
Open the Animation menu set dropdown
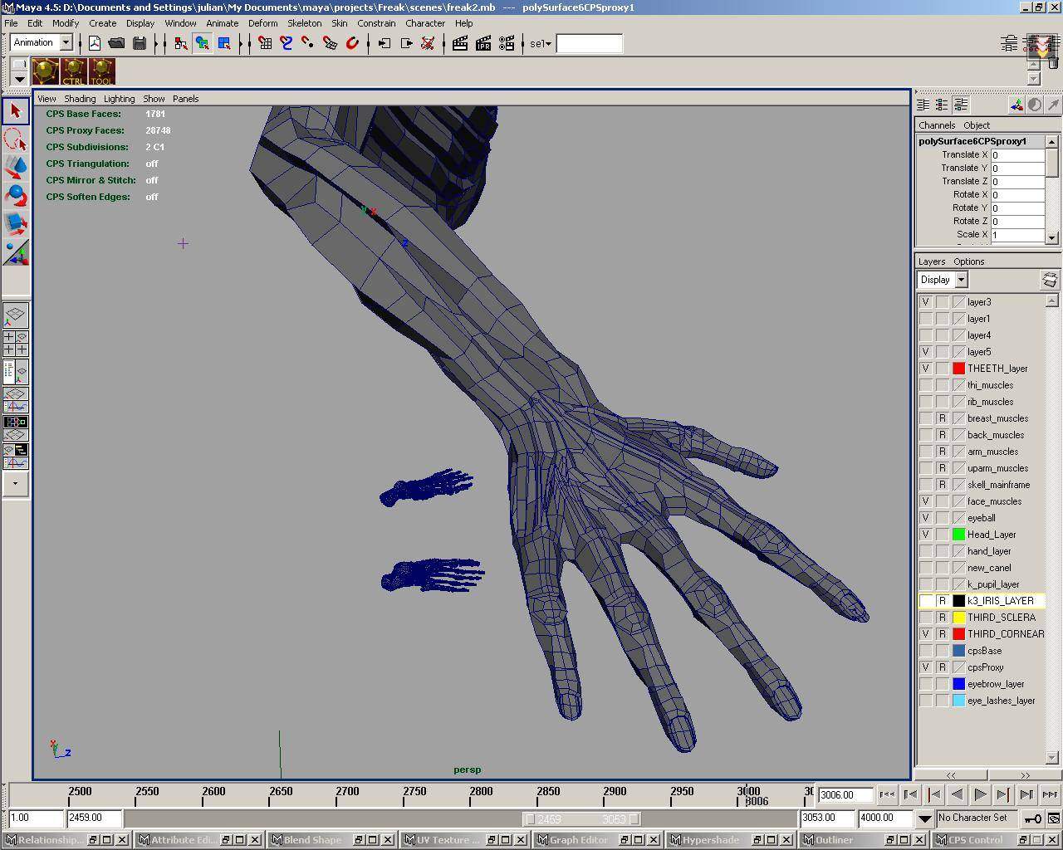(x=66, y=43)
